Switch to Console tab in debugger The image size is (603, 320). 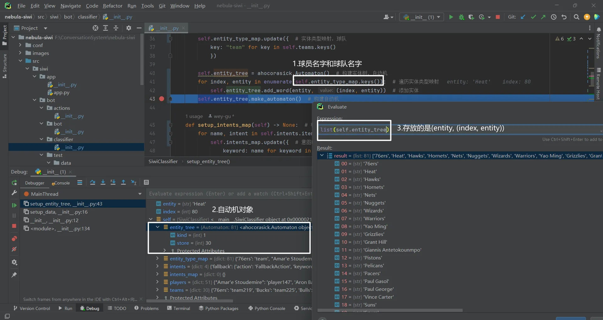(61, 183)
